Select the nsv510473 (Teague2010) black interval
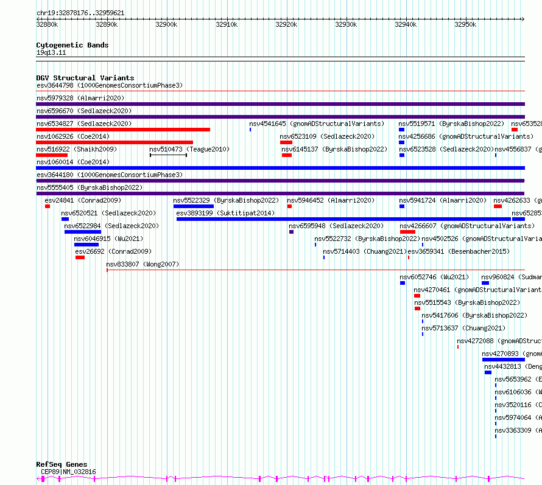 pyautogui.click(x=168, y=155)
